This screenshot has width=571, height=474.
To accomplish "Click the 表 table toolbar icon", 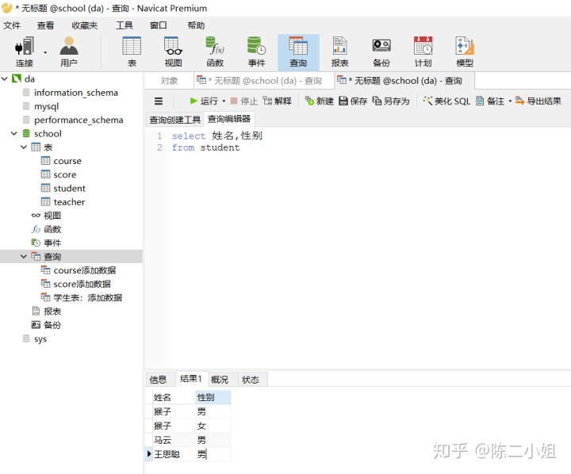I will pyautogui.click(x=132, y=52).
